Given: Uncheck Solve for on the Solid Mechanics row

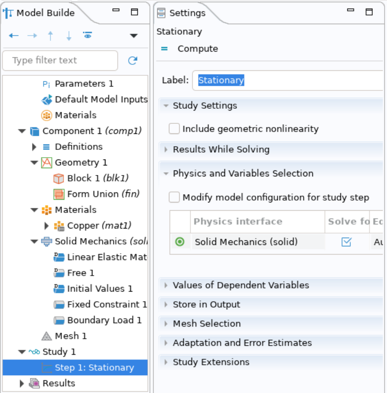Looking at the screenshot, I should tap(346, 242).
